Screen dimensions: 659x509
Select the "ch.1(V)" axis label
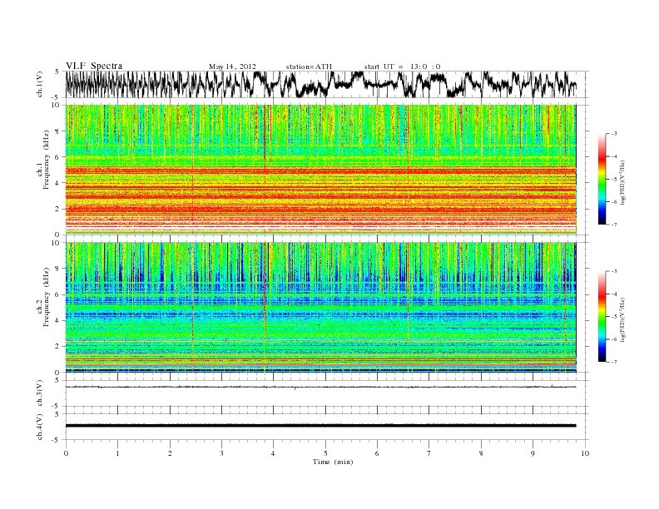click(x=40, y=83)
